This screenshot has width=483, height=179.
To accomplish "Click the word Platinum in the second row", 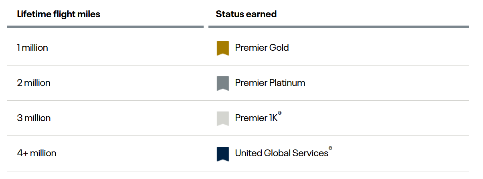I will point(287,83).
